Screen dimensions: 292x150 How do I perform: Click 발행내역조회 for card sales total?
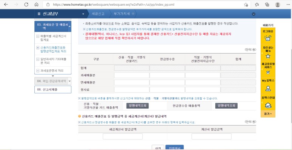click(x=138, y=106)
